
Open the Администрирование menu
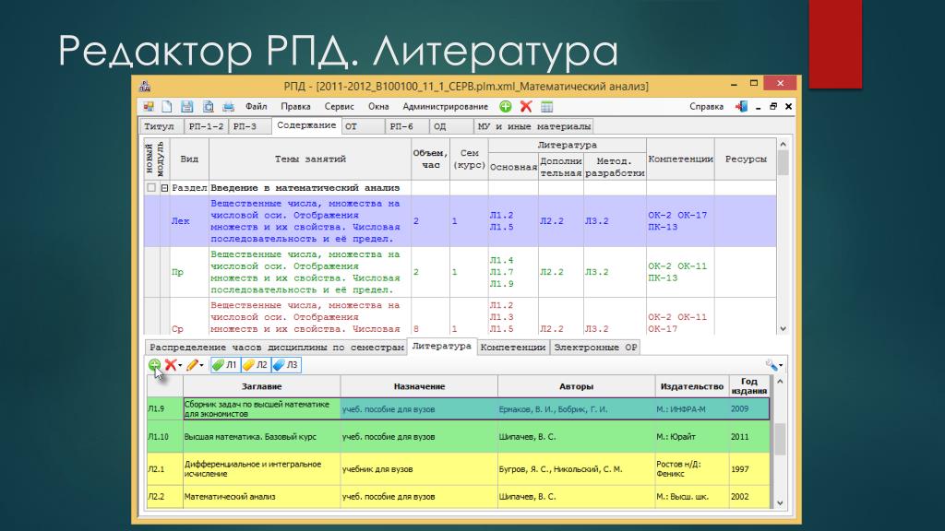(x=446, y=107)
